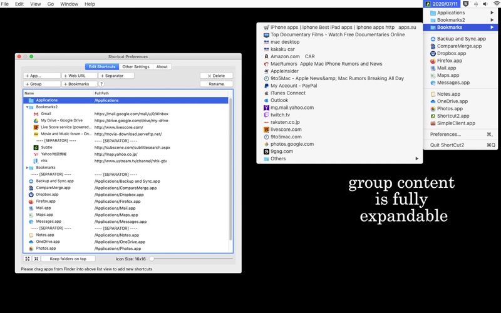
Task: Select the nhk row in shortcut list
Action: point(126,161)
